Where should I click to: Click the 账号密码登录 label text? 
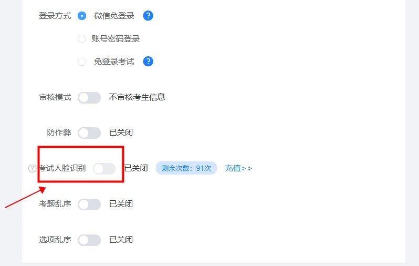[116, 39]
